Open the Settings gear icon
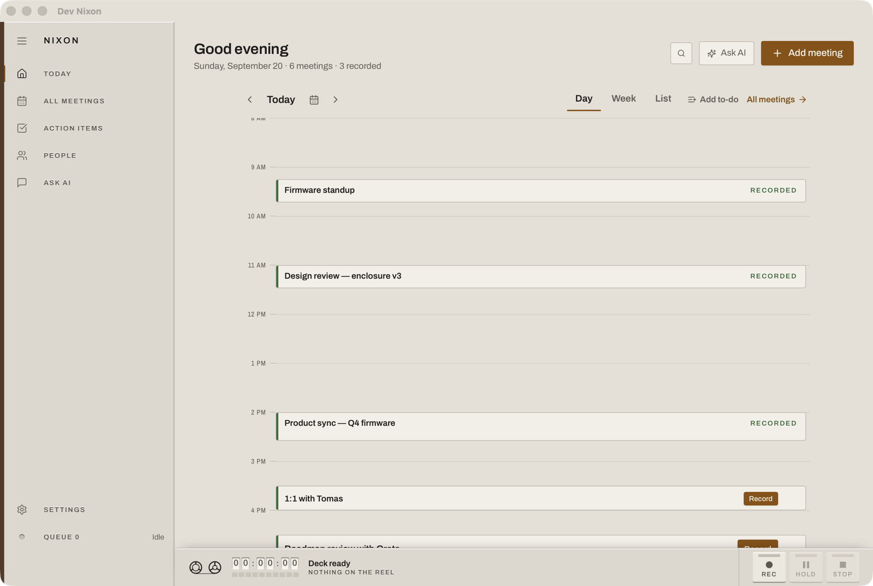 (x=22, y=510)
